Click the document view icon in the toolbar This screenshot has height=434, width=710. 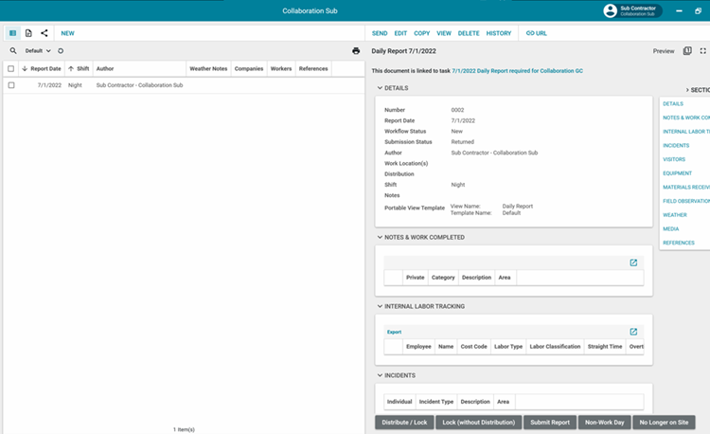click(x=28, y=33)
